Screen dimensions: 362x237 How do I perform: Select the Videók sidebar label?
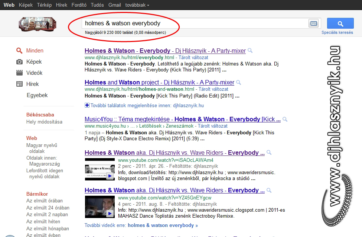[35, 73]
